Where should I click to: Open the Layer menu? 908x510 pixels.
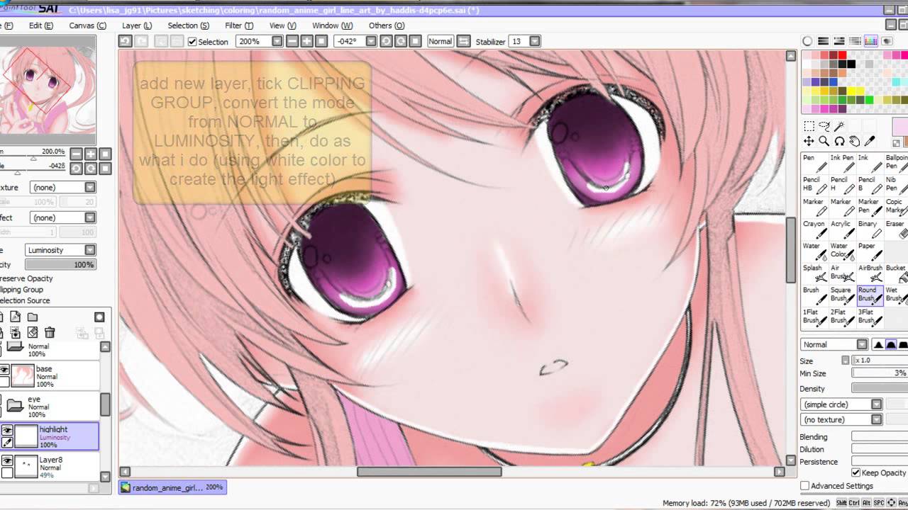click(137, 25)
